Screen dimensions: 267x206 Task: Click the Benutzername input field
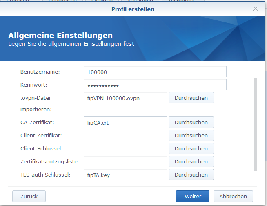pos(155,72)
